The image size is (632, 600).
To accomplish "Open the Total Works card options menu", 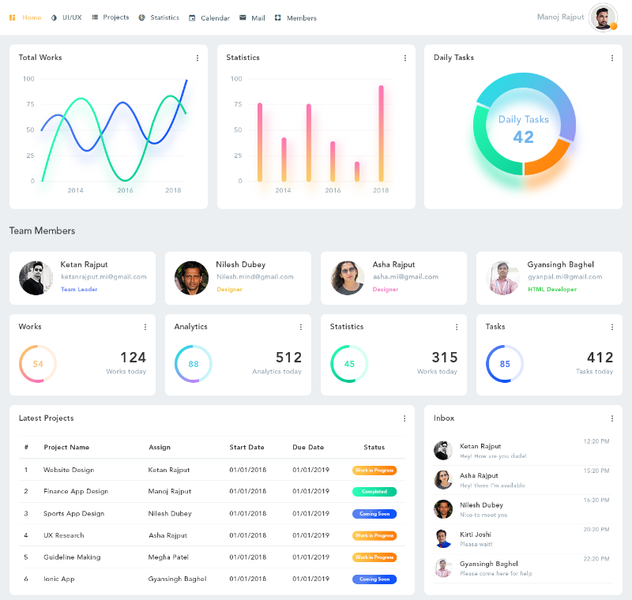I will [x=197, y=58].
